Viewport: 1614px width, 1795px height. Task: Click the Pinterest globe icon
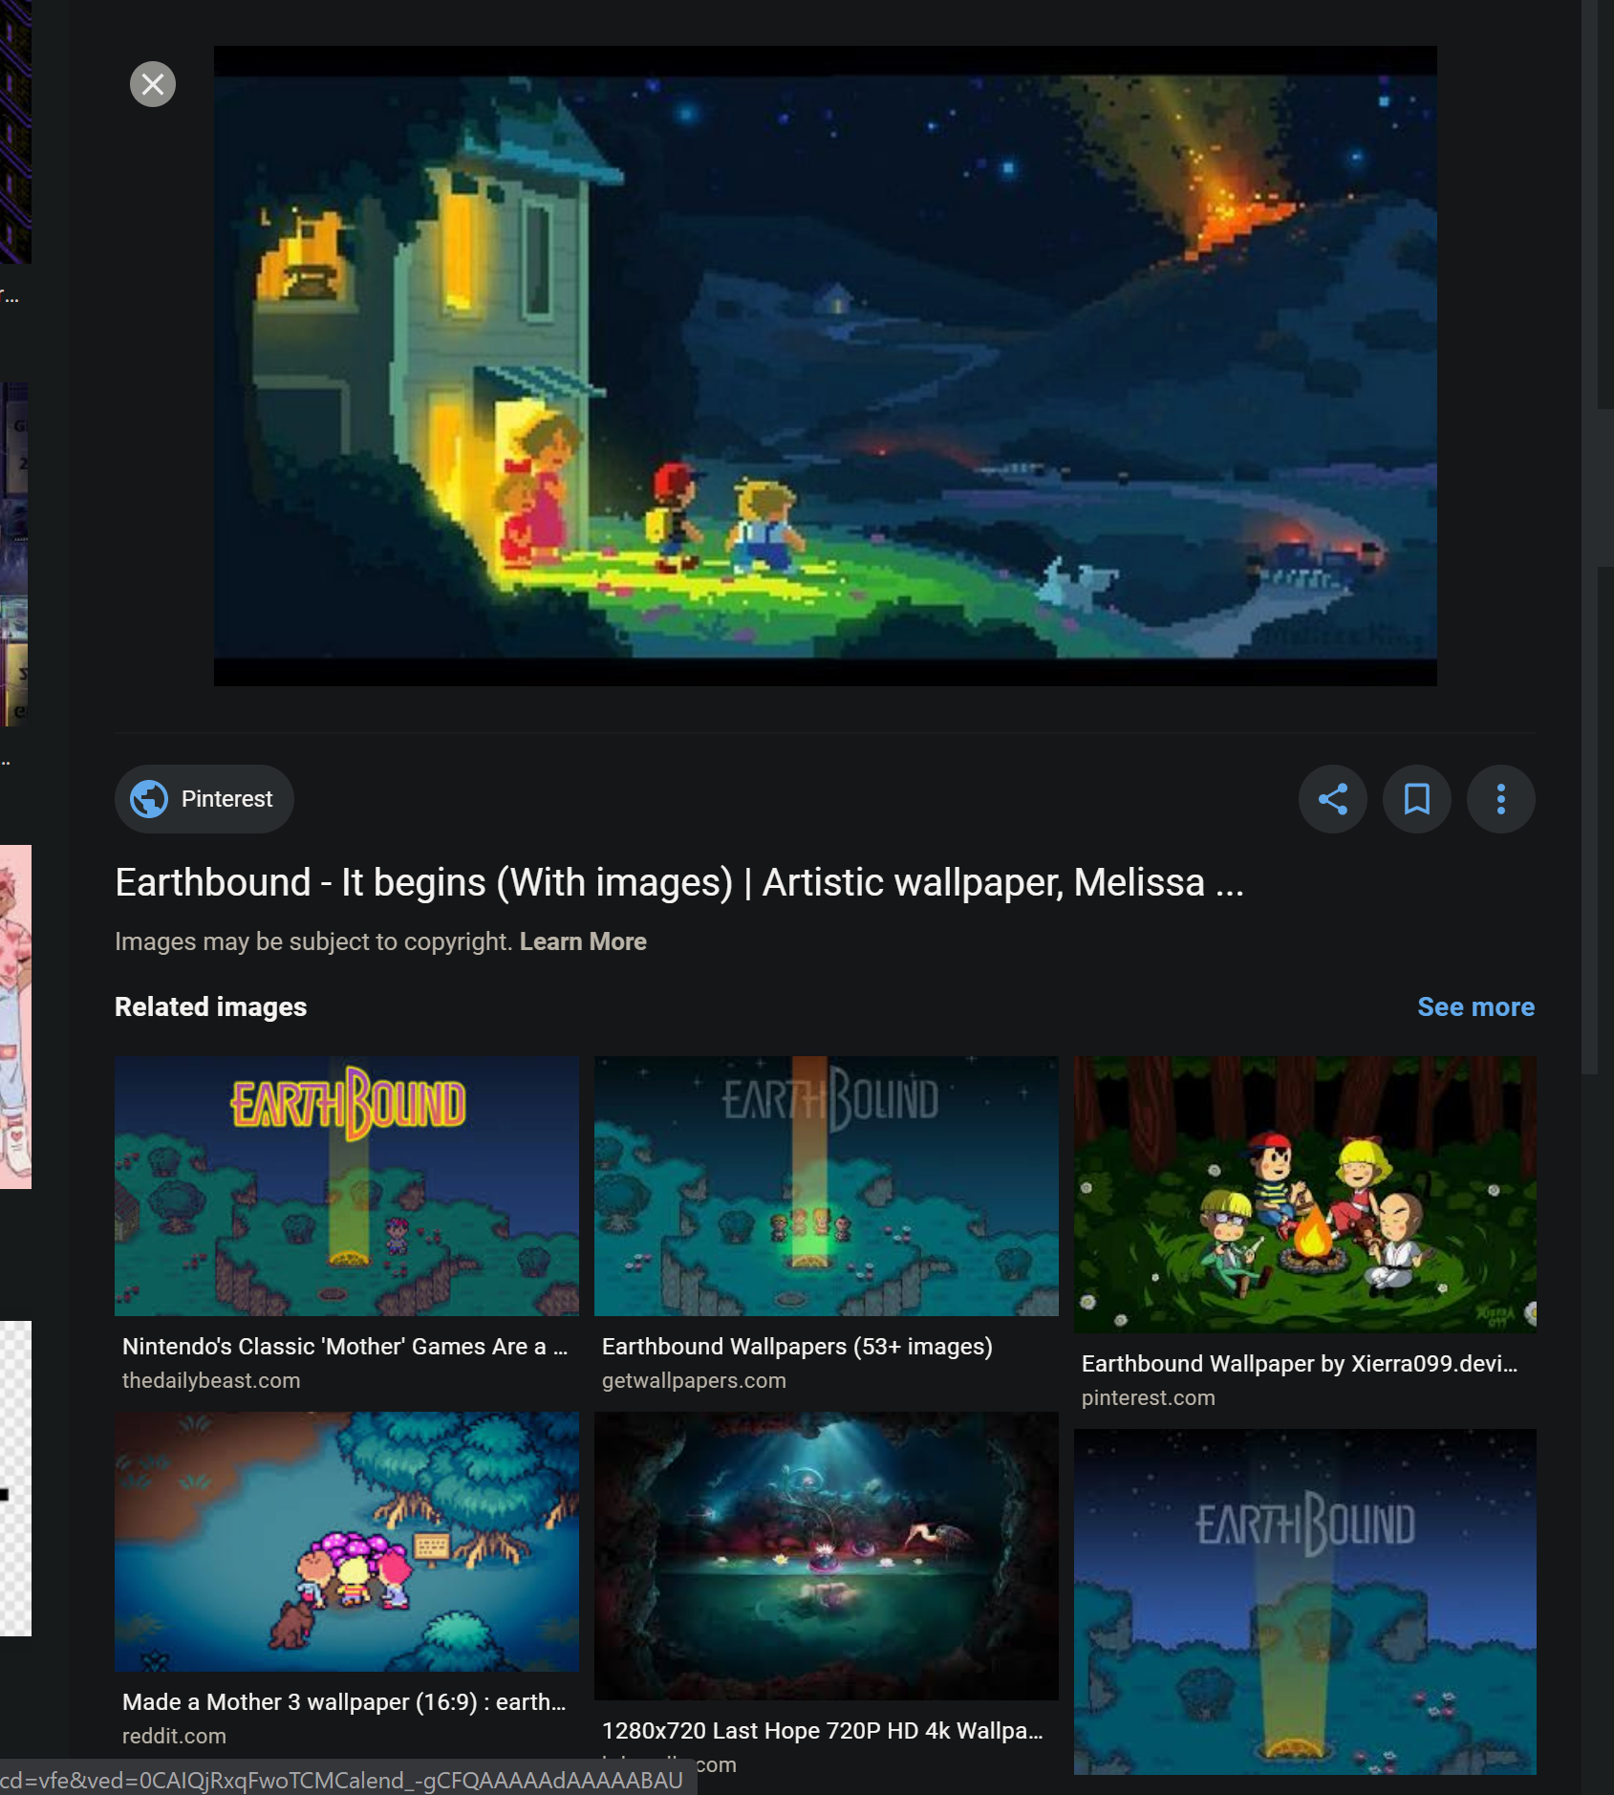(x=149, y=799)
